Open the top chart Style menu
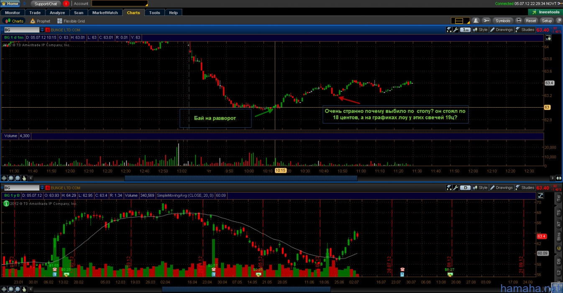This screenshot has height=293, width=563. coord(481,30)
